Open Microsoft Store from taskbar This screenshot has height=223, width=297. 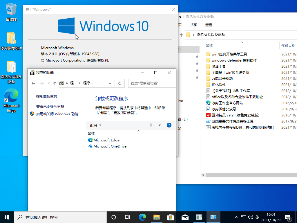tap(171, 217)
